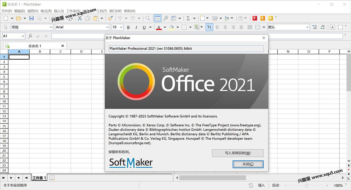Launch Presentations via yellow B icon
Viewport: 351px width, 190px height.
[271, 18]
